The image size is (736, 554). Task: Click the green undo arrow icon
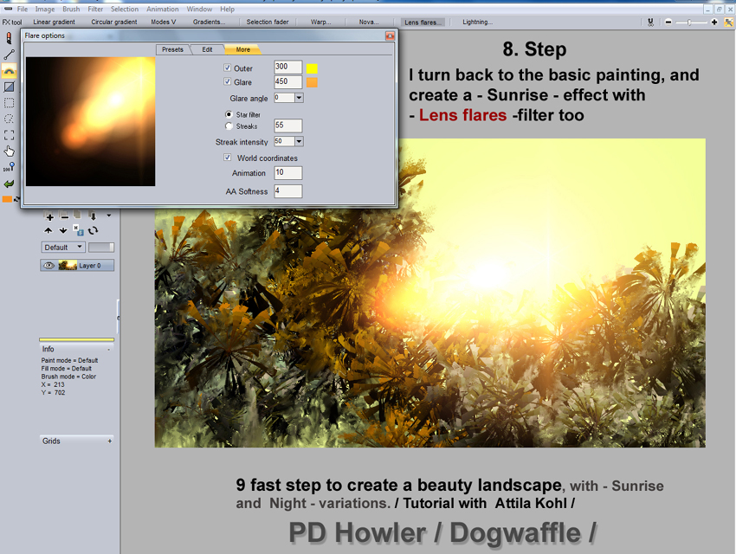coord(9,184)
